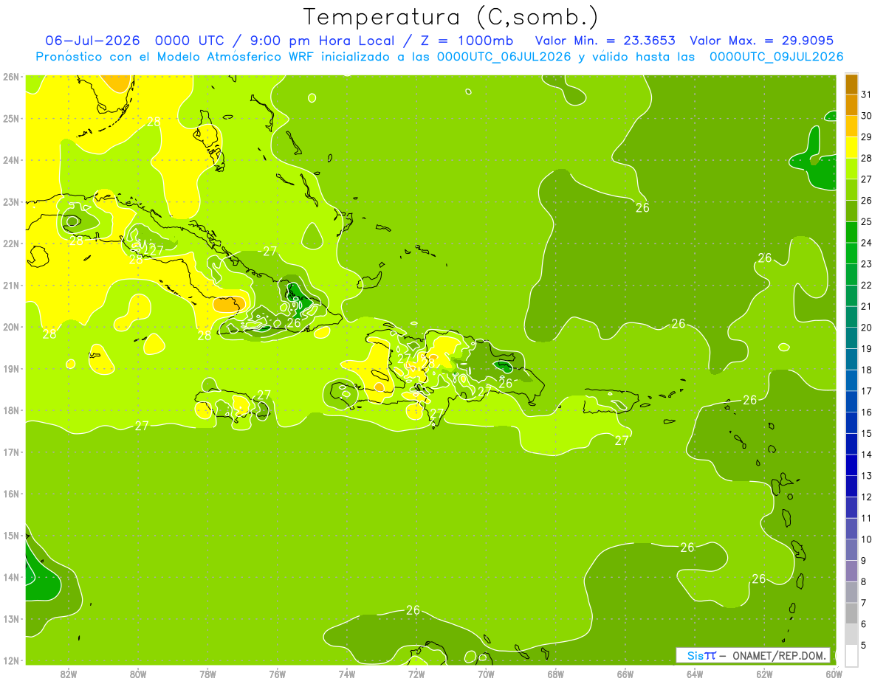The width and height of the screenshot is (886, 684).
Task: Click the yellow legend swatch between 28 and 29
Action: [851, 148]
